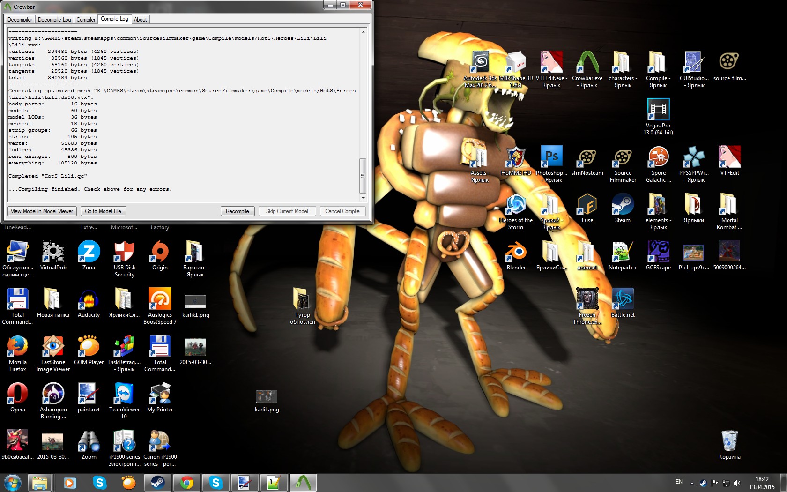
Task: Select the VirtualDub desktop icon
Action: 53,255
